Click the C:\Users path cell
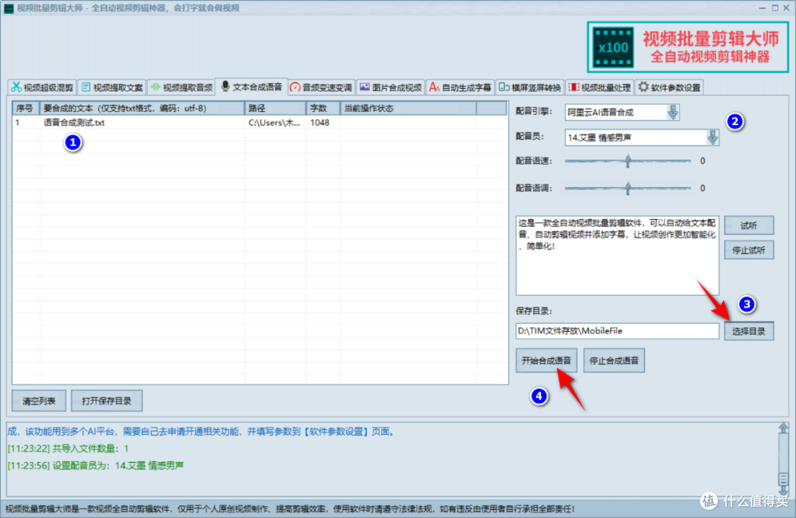The width and height of the screenshot is (796, 518). [275, 123]
